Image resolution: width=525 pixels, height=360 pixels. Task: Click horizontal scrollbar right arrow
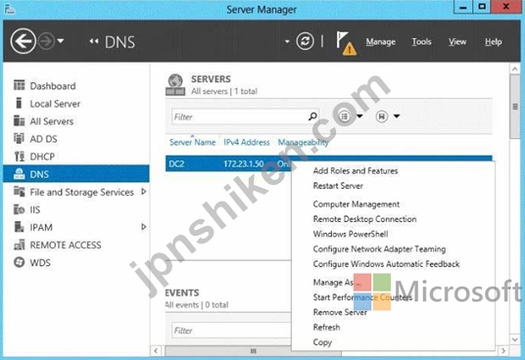pos(503,351)
